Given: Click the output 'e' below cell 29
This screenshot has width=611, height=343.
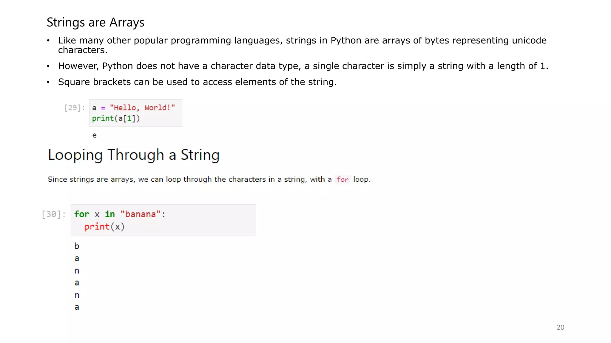Looking at the screenshot, I should pyautogui.click(x=94, y=135).
